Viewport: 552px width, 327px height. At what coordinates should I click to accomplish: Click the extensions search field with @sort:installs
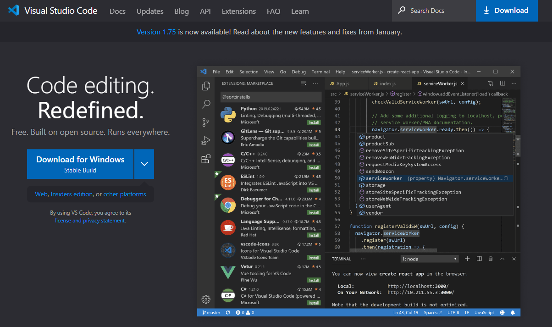tap(271, 97)
